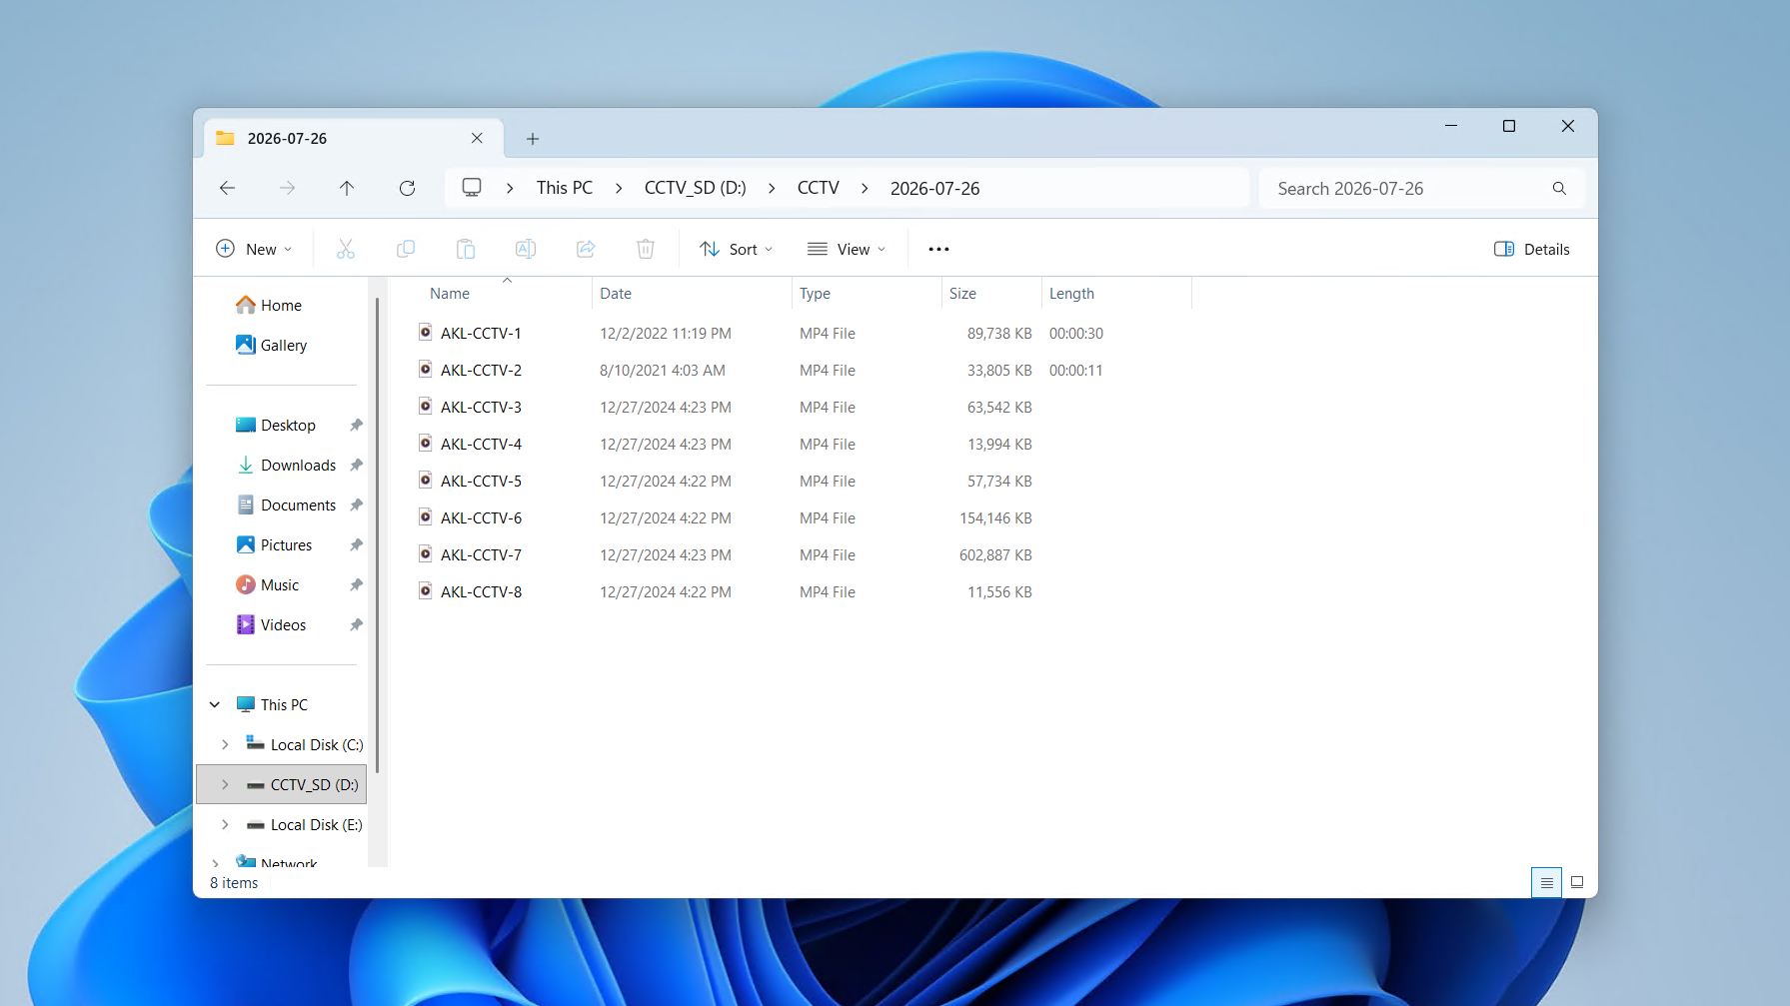The height and width of the screenshot is (1006, 1790).
Task: Go up one folder level
Action: click(347, 188)
